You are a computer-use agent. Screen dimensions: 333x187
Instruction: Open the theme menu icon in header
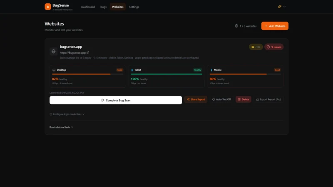tap(280, 7)
